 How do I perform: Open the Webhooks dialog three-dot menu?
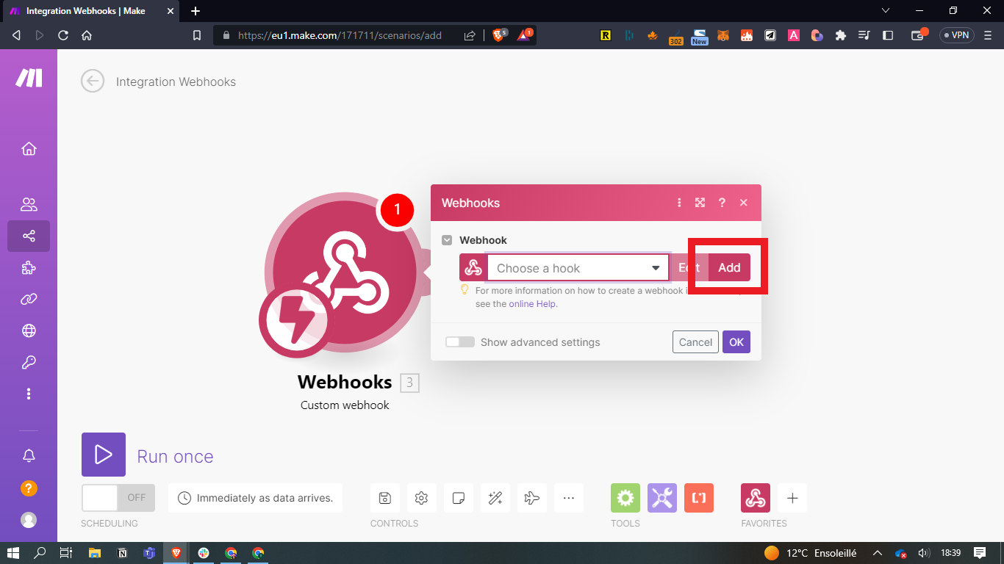click(x=679, y=203)
